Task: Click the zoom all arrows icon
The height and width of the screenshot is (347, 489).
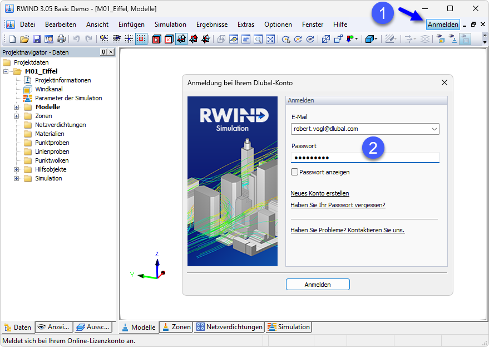Action: (270, 39)
